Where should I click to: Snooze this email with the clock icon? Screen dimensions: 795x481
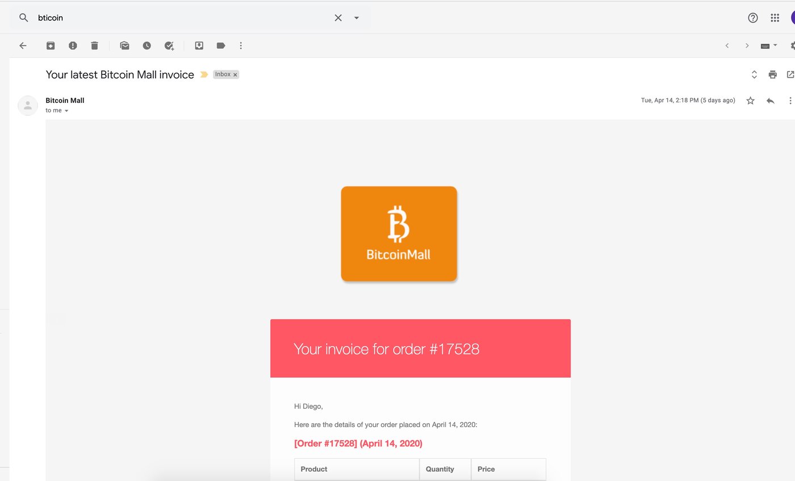tap(147, 45)
